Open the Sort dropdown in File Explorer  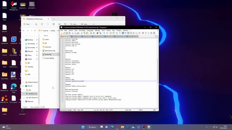point(74,24)
